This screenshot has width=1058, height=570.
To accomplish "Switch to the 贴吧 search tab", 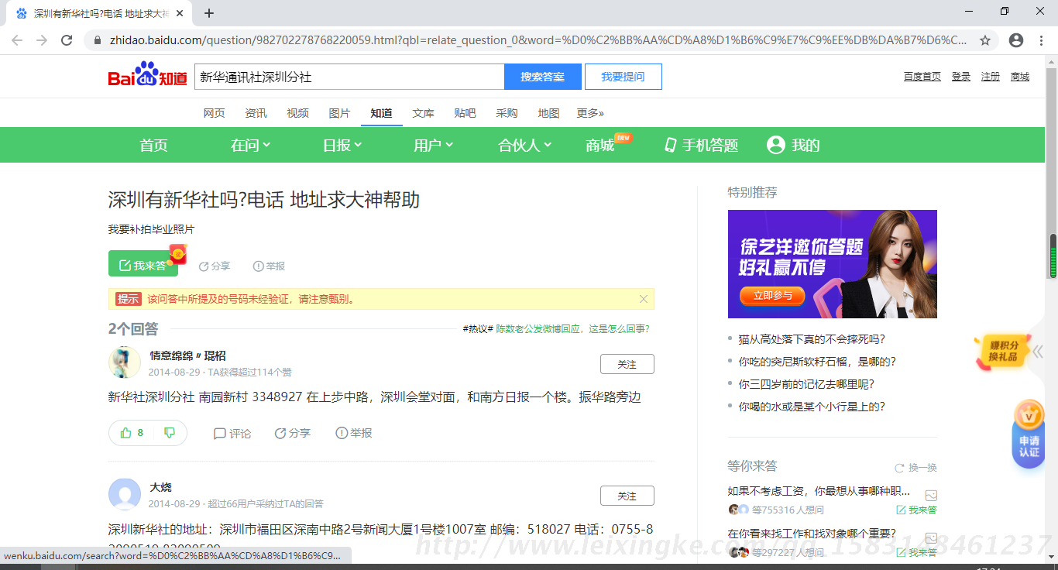I will [x=465, y=113].
